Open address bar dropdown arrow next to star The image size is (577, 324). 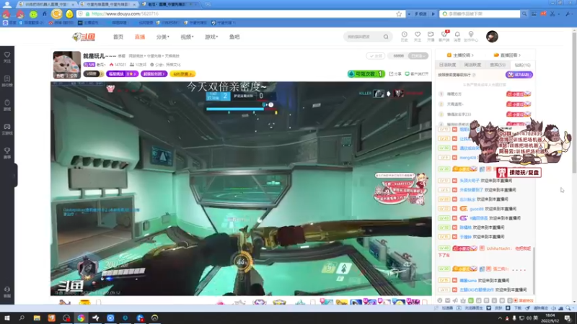click(x=409, y=14)
